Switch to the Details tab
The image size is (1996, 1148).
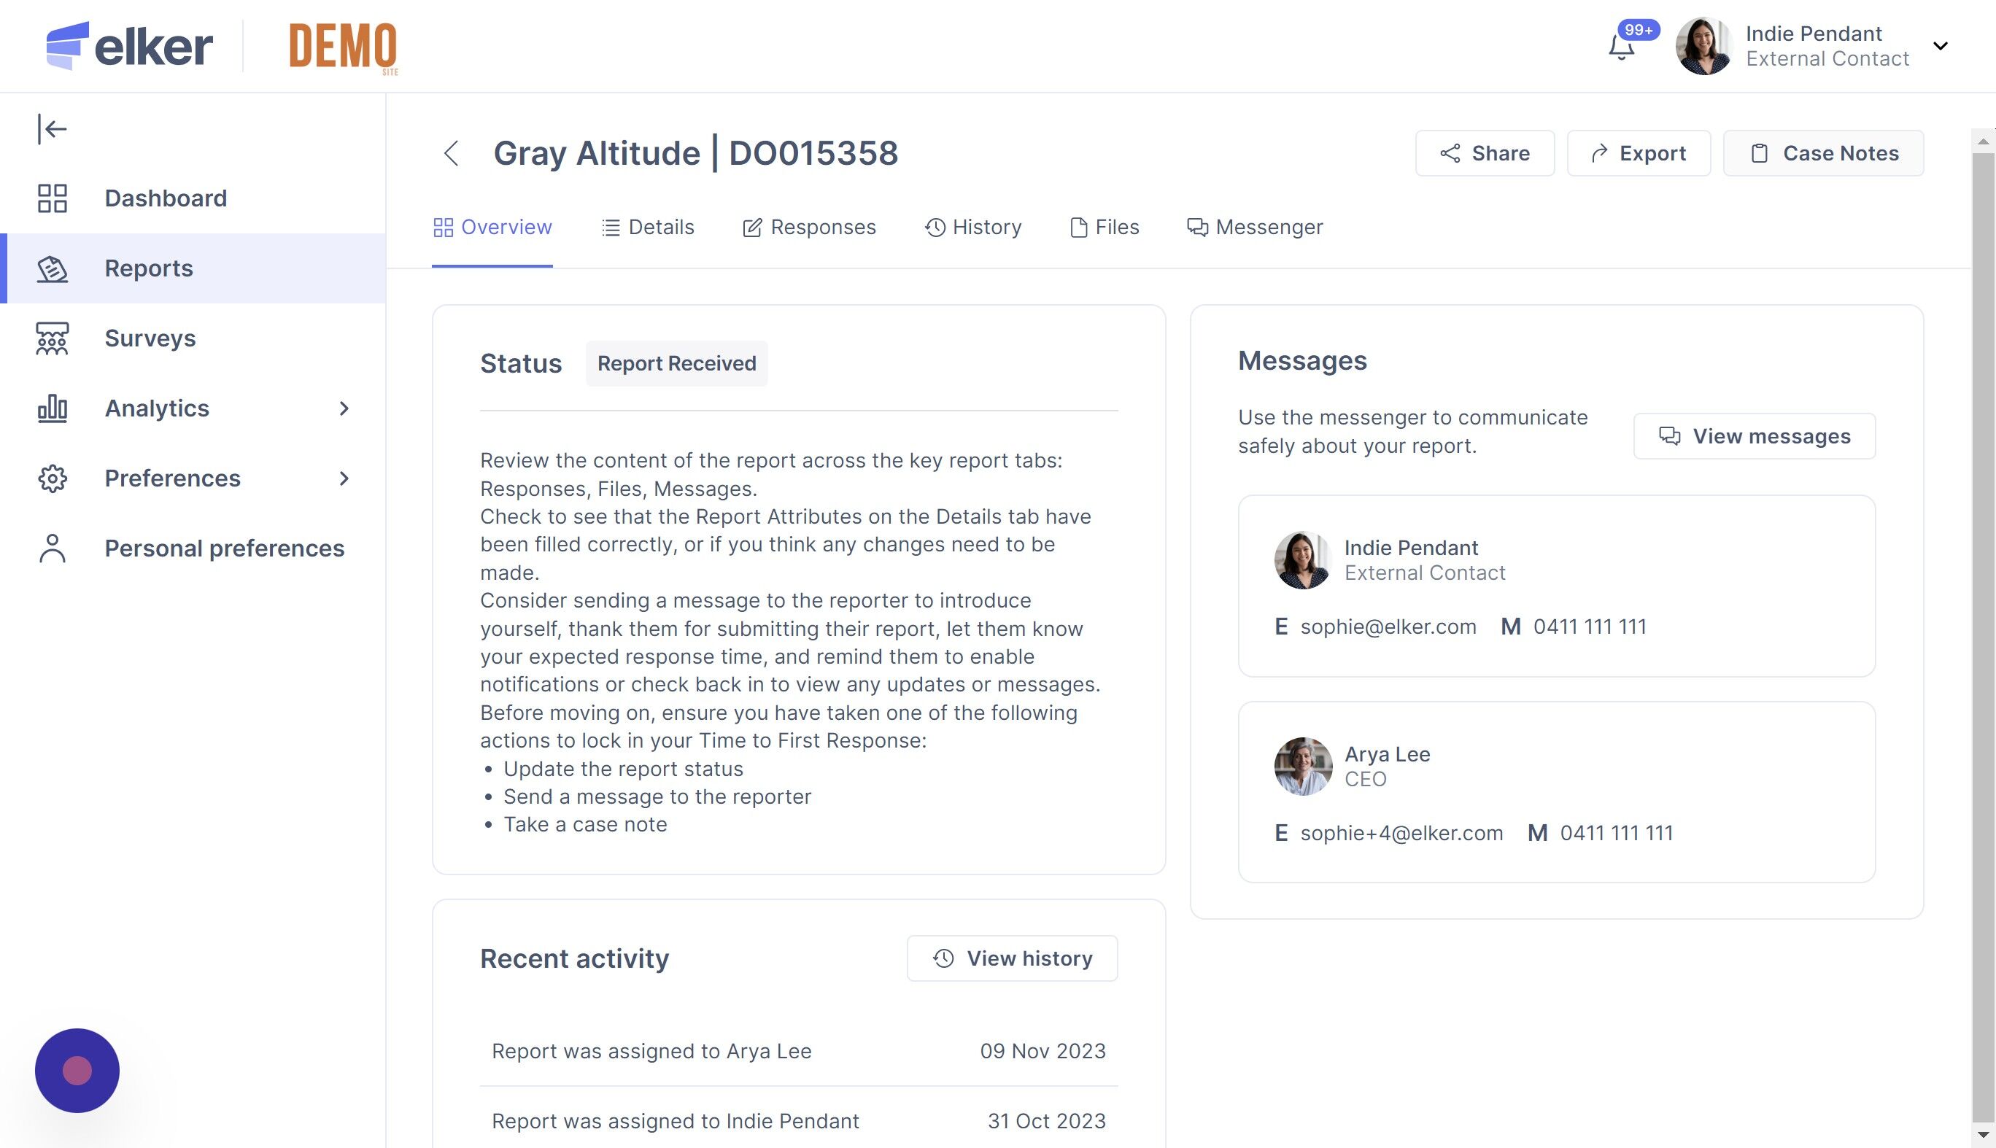(x=647, y=227)
